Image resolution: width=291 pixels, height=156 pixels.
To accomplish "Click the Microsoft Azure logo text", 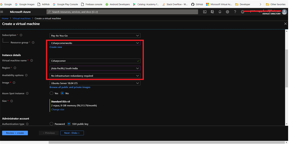I will point(20,12).
